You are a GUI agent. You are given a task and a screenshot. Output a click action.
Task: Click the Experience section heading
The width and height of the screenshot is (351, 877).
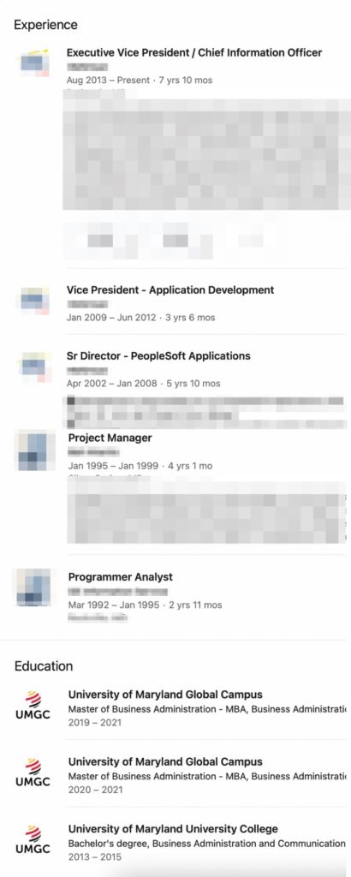[46, 25]
